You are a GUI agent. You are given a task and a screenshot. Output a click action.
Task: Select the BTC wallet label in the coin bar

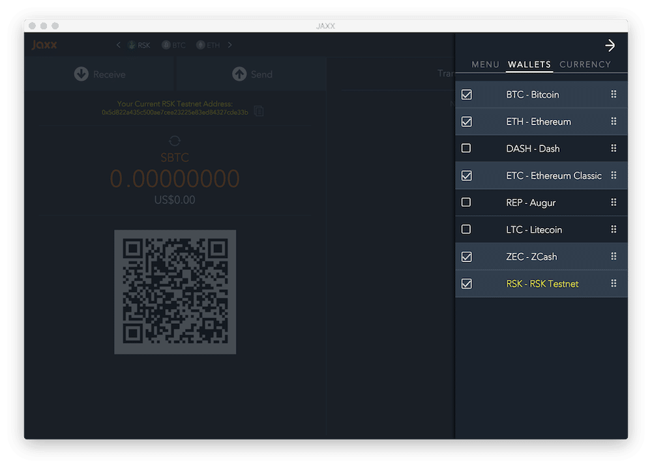tap(179, 46)
